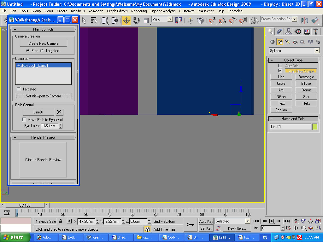
Task: Select Shapes category in Create panel
Action: click(x=280, y=42)
